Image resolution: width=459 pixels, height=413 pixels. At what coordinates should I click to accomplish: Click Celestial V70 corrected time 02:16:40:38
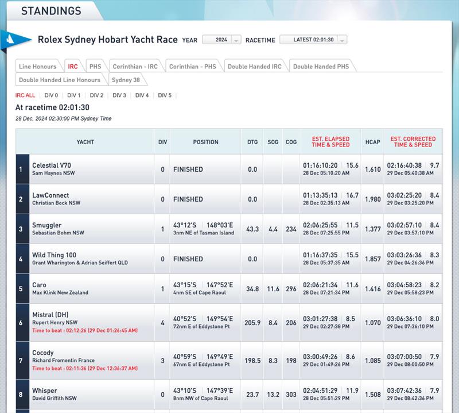tap(404, 165)
